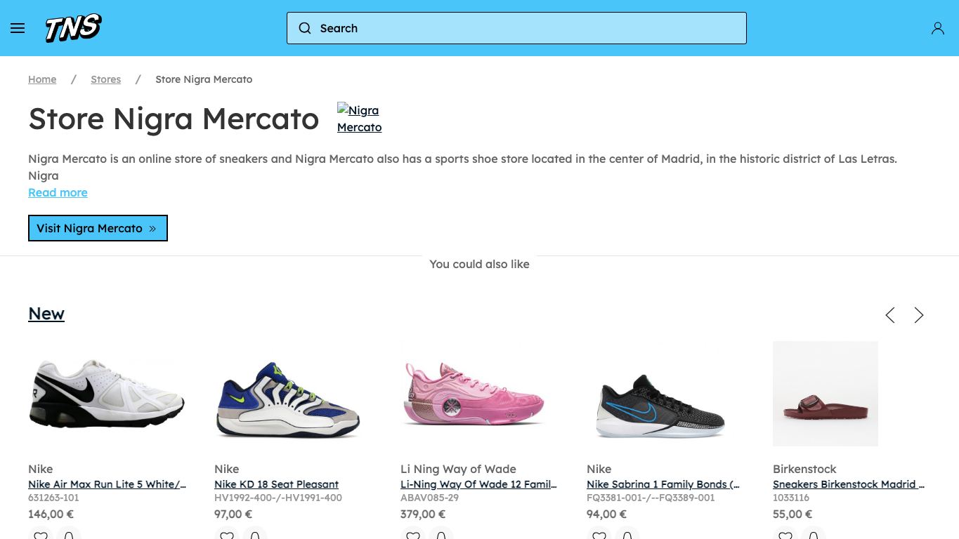This screenshot has width=959, height=539.
Task: Click the search magnifier icon
Action: pos(305,28)
